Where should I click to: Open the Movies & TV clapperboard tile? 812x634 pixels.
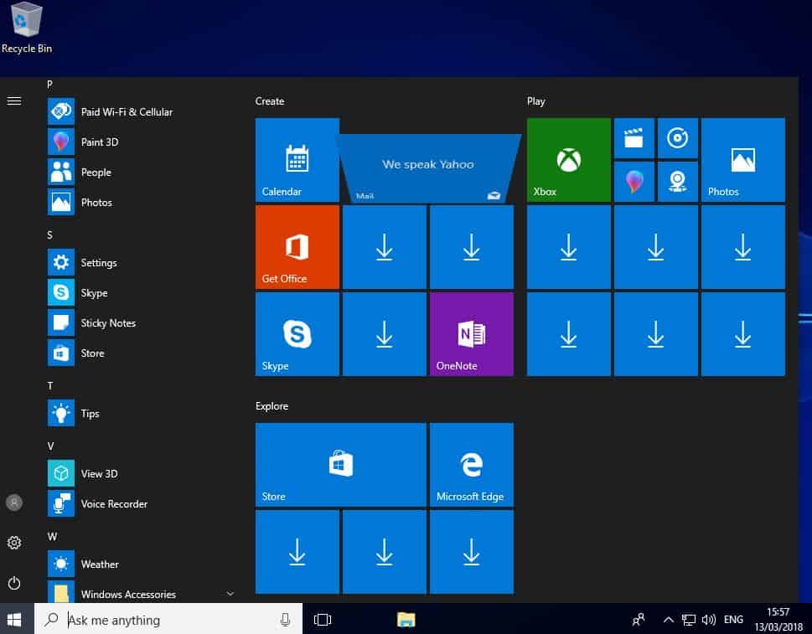(634, 138)
